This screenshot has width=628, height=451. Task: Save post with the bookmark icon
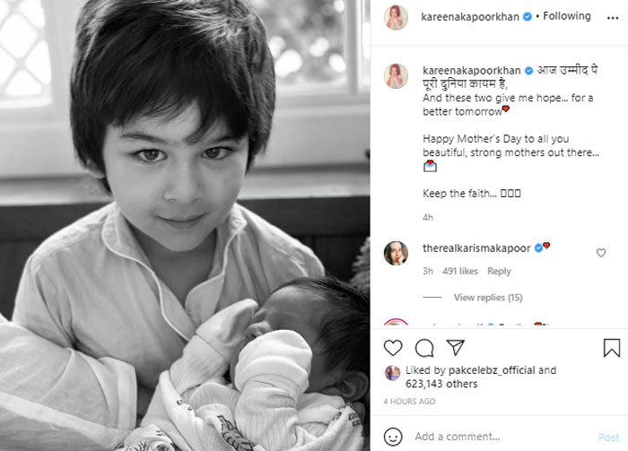pos(612,347)
